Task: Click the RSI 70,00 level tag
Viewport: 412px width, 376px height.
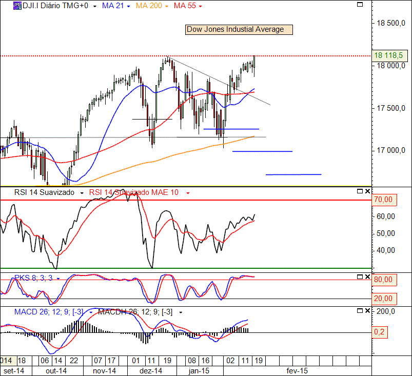Action: (x=384, y=200)
